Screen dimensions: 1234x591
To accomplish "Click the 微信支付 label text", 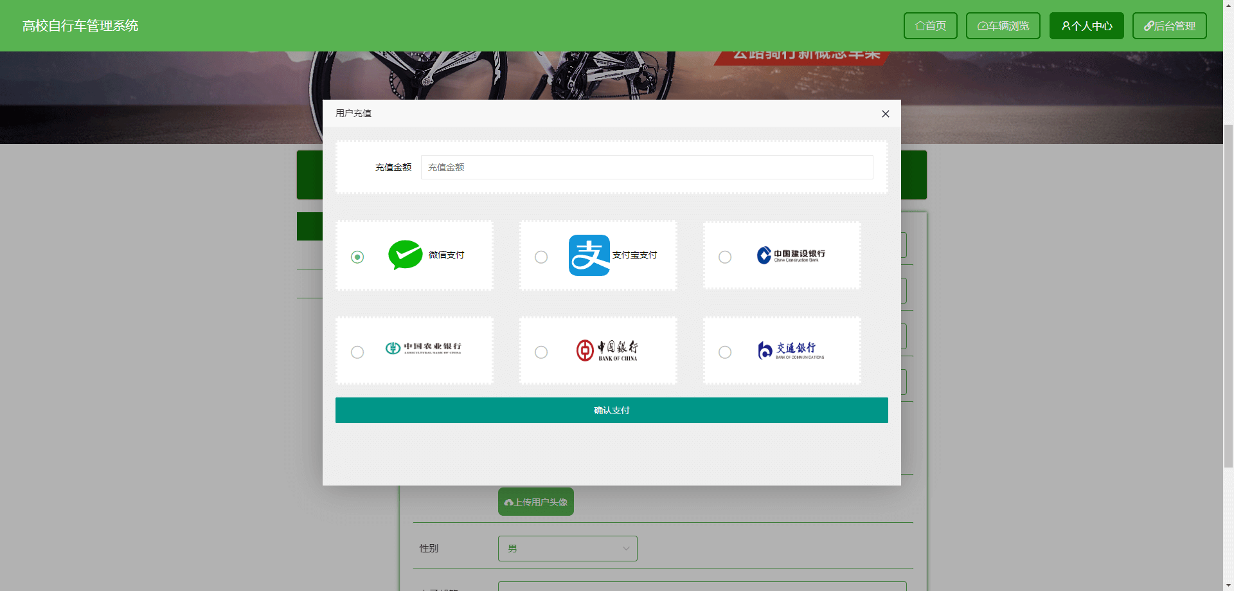I will pyautogui.click(x=447, y=255).
